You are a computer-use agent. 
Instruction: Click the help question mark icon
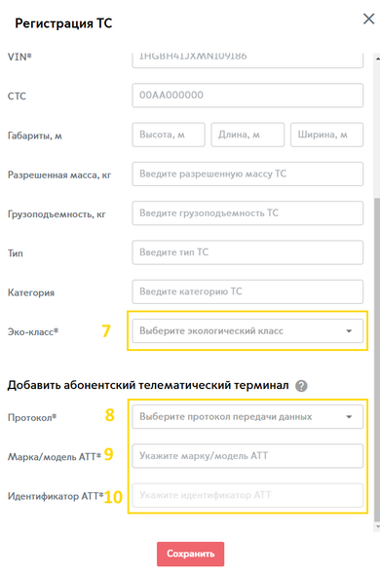coord(301,386)
